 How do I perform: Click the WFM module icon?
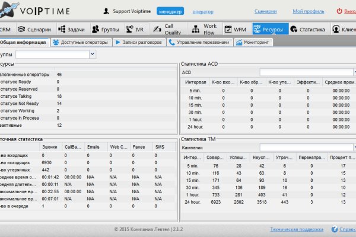point(228,29)
